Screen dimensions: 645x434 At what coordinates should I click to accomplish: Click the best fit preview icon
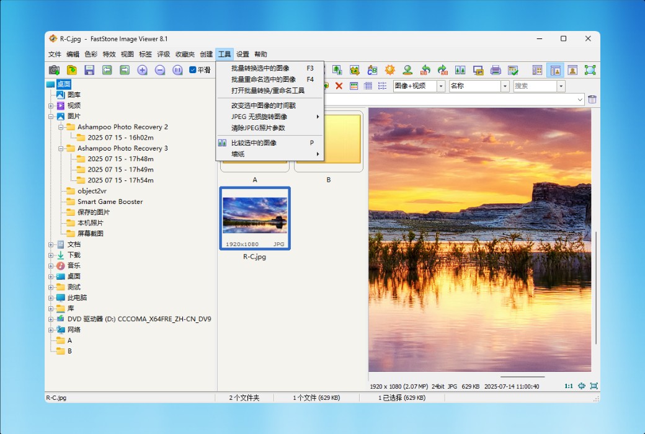tap(582, 386)
